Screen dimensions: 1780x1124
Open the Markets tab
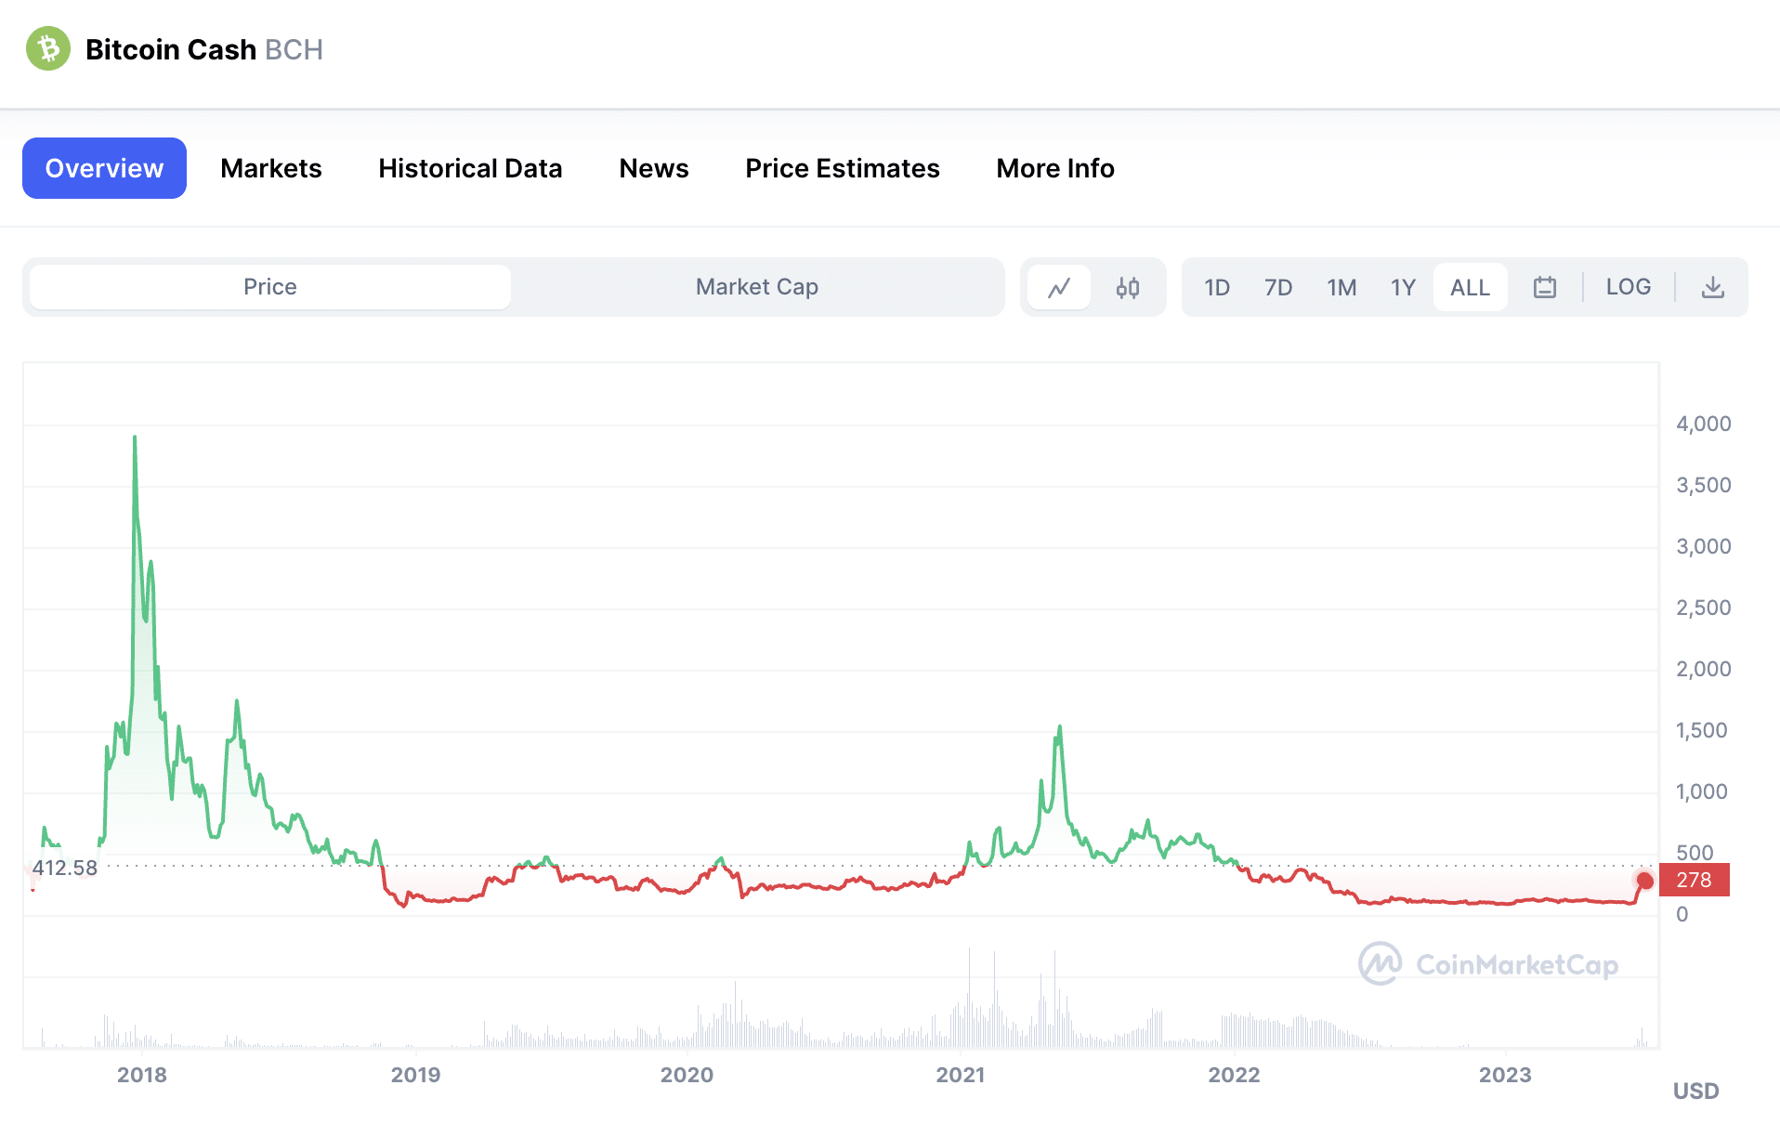tap(271, 168)
